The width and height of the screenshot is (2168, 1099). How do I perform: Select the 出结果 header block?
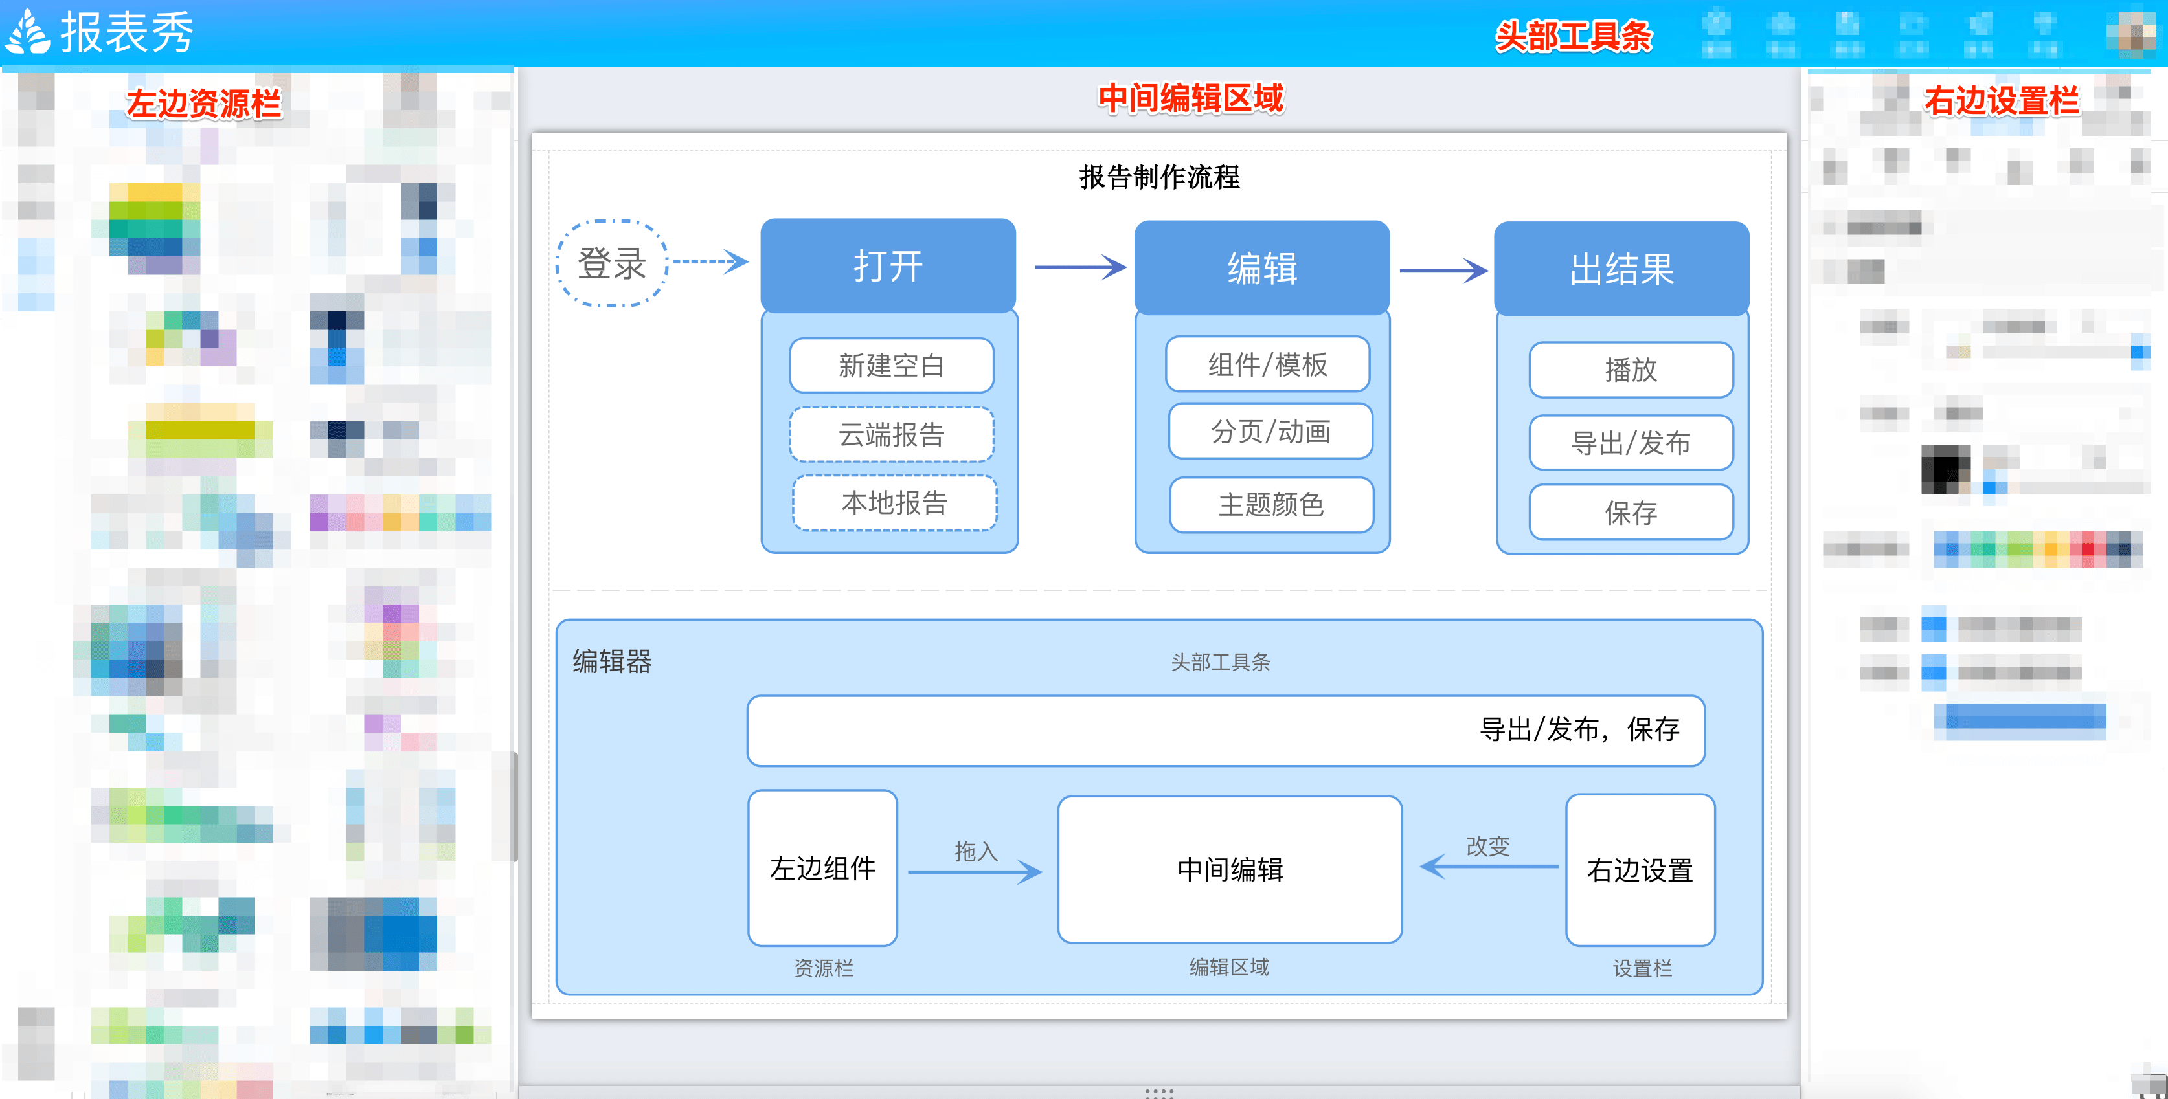(1621, 269)
